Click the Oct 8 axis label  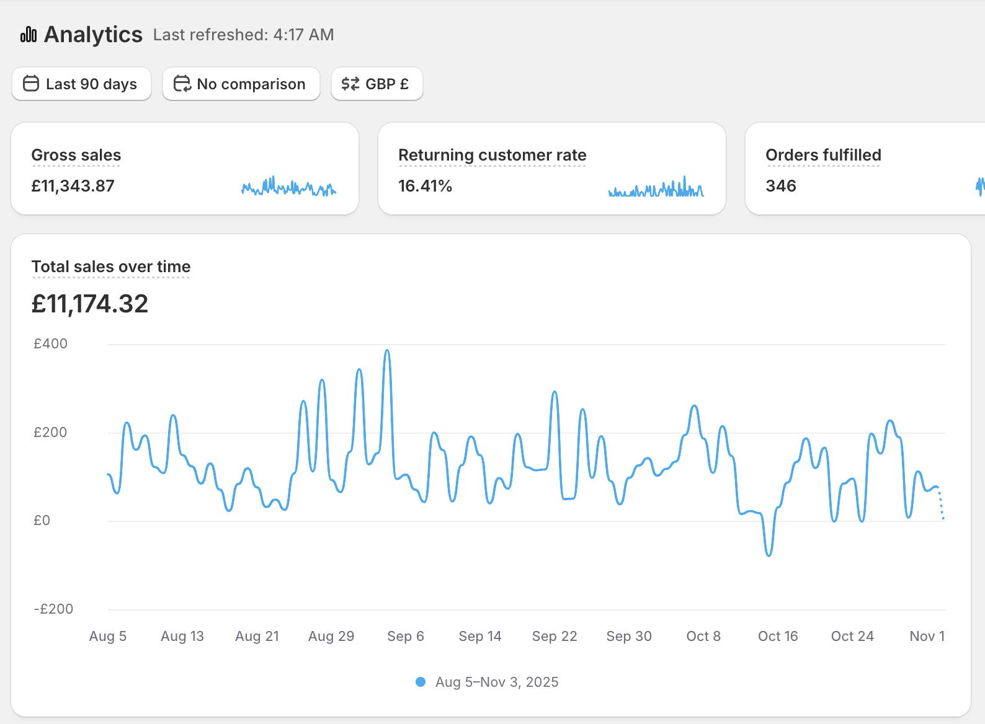703,636
